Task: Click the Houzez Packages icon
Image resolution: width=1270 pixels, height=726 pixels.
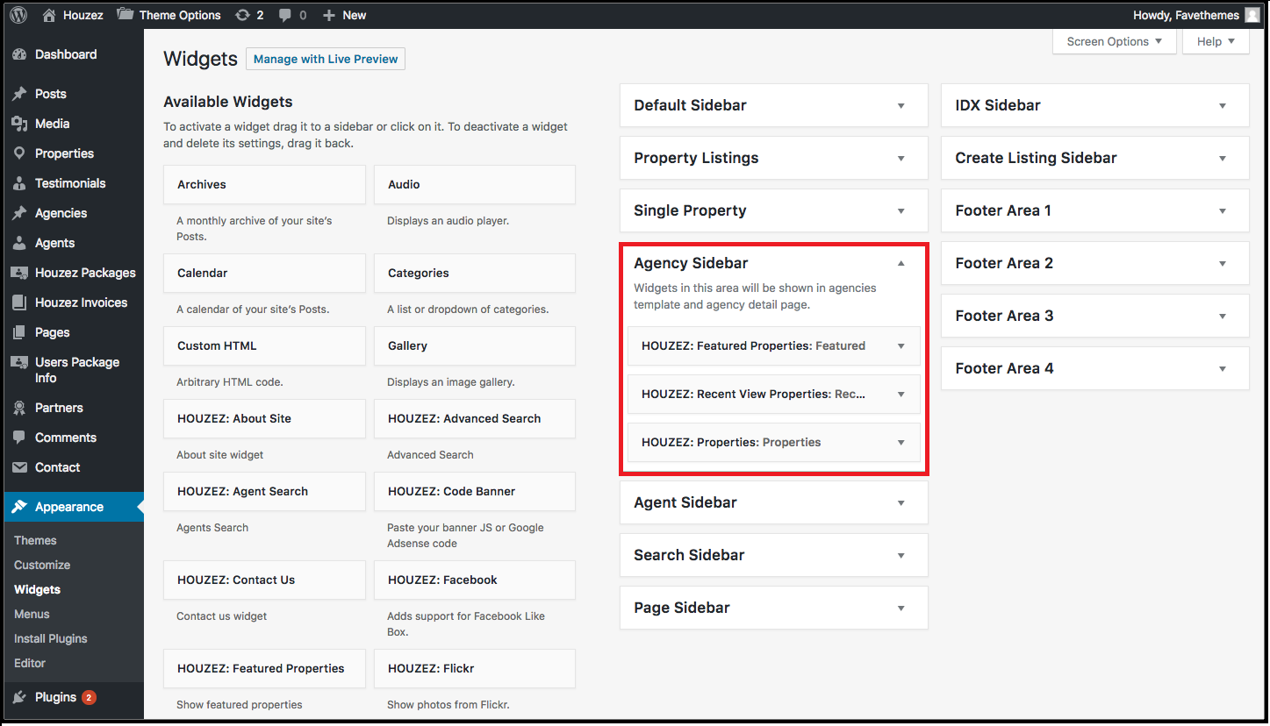Action: click(x=19, y=273)
